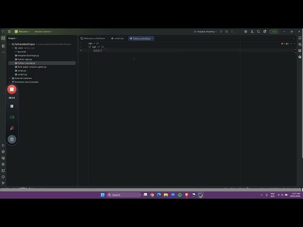
Task: Open Hospital discharge.py file
Action: [x=28, y=56]
